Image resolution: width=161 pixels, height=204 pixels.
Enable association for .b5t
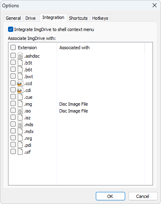13,62
